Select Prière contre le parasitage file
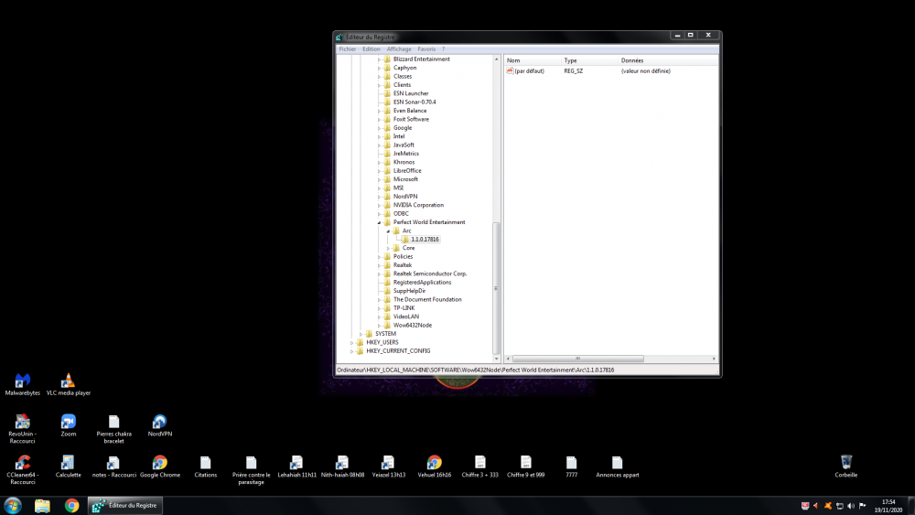 click(x=251, y=469)
